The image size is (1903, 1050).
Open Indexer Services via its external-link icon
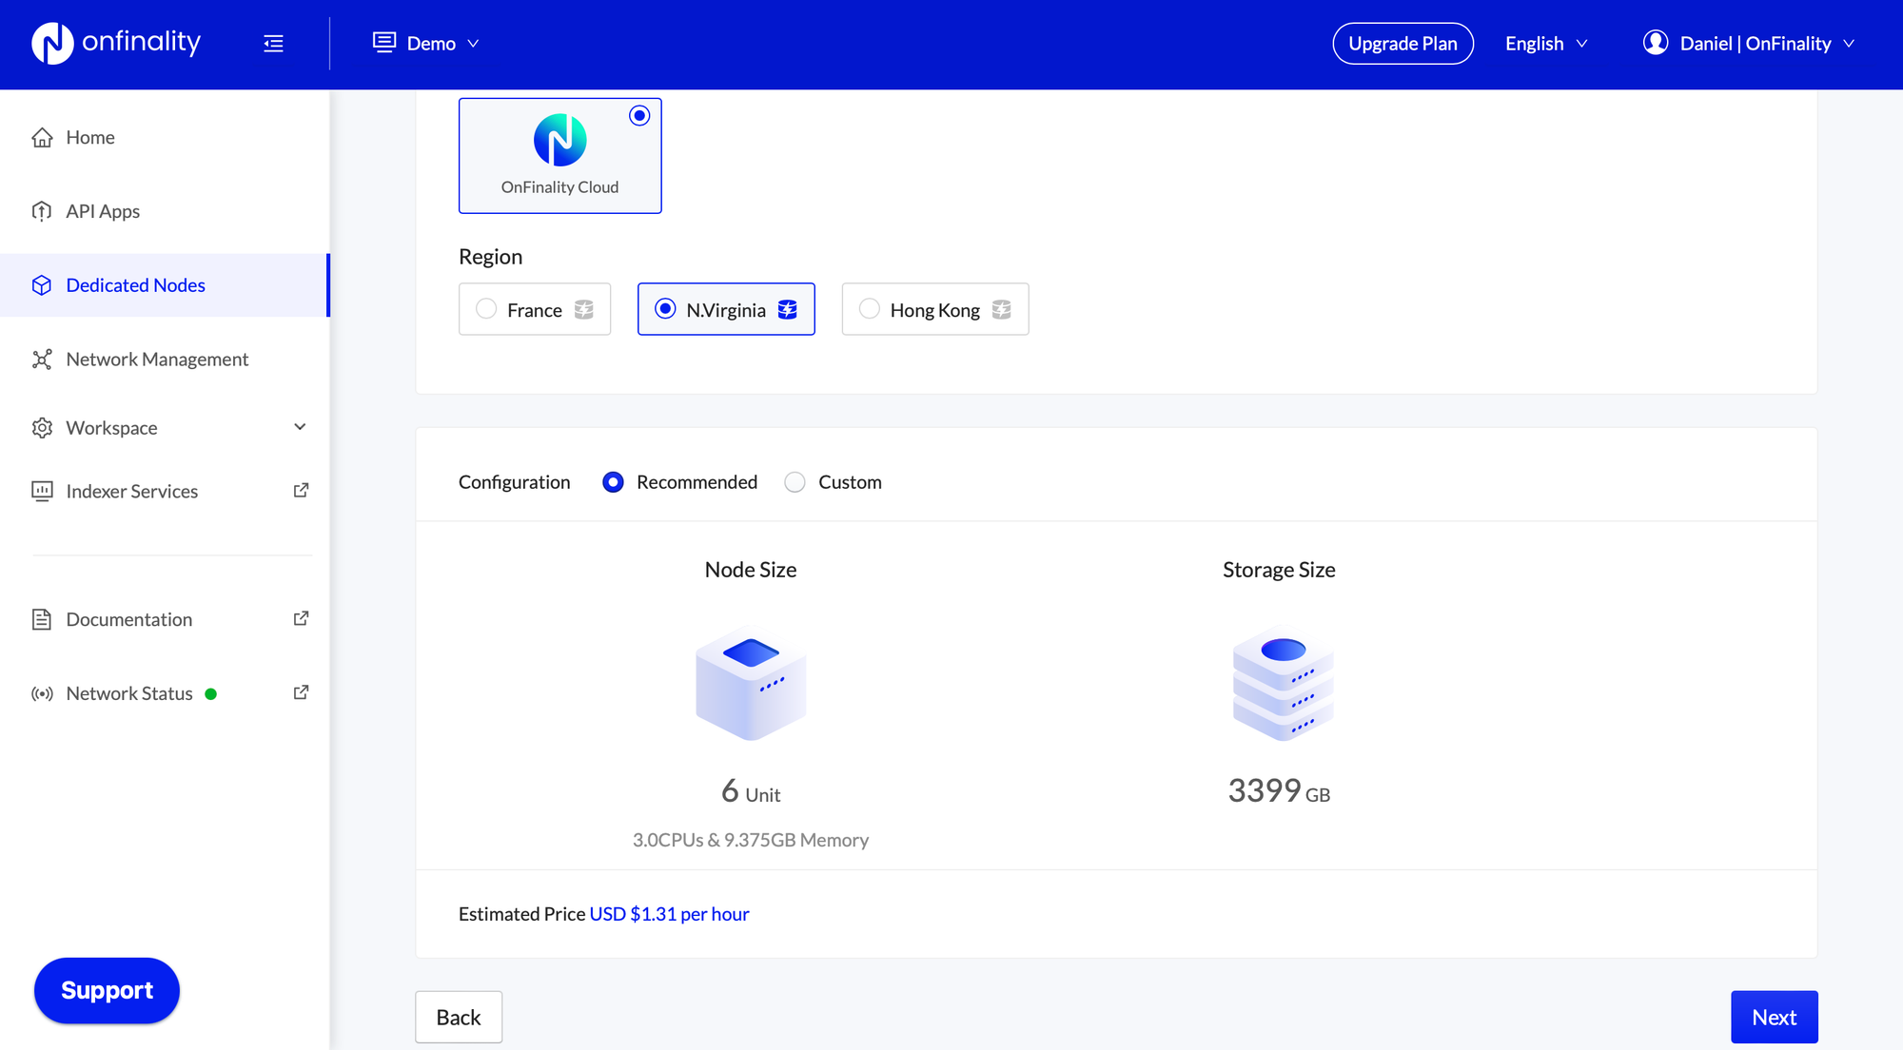300,490
